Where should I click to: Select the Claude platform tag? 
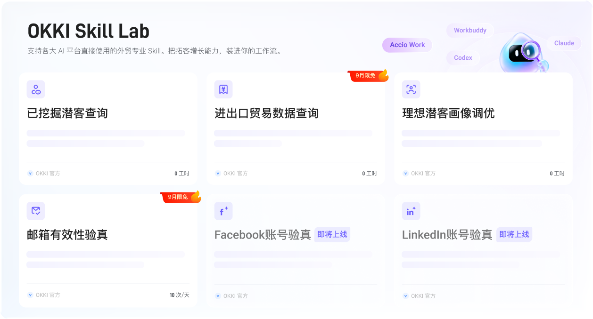[564, 43]
